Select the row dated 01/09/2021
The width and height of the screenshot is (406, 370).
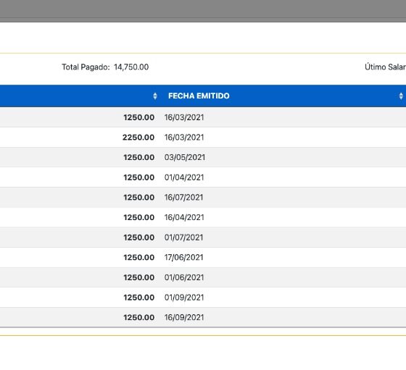click(x=203, y=298)
